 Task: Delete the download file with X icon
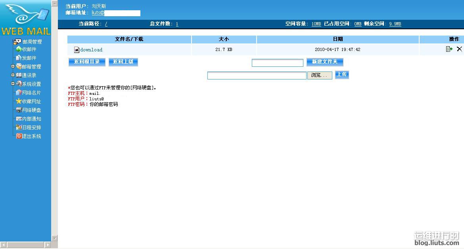tap(459, 49)
